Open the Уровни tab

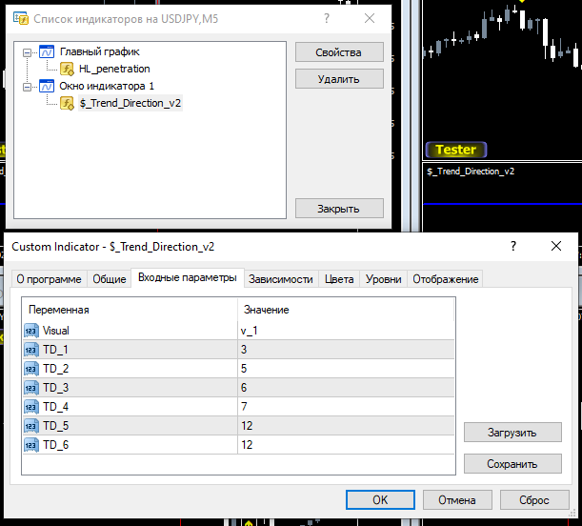point(384,279)
